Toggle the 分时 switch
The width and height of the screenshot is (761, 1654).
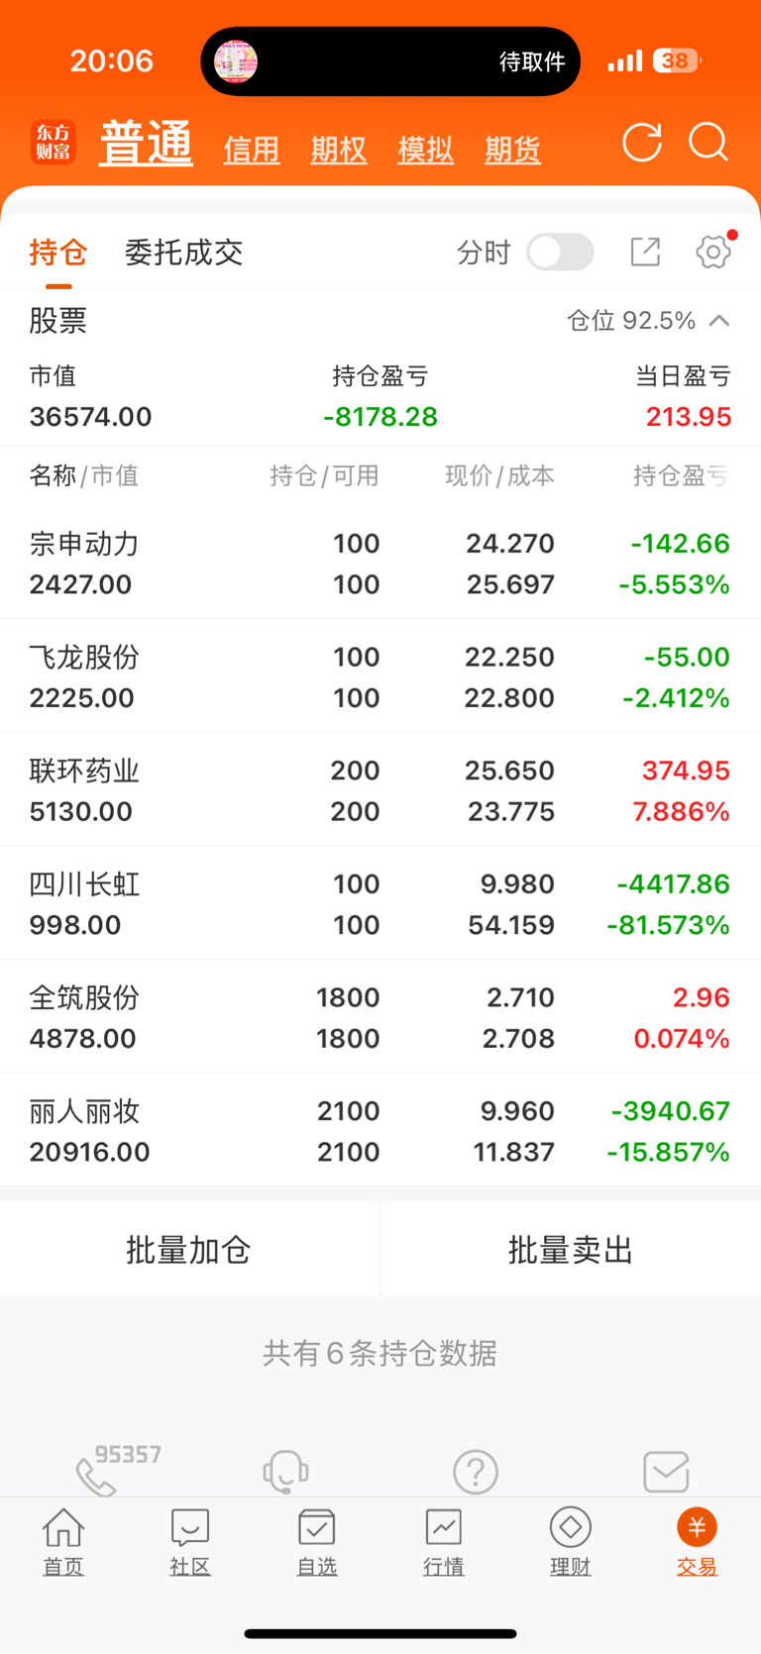[560, 253]
